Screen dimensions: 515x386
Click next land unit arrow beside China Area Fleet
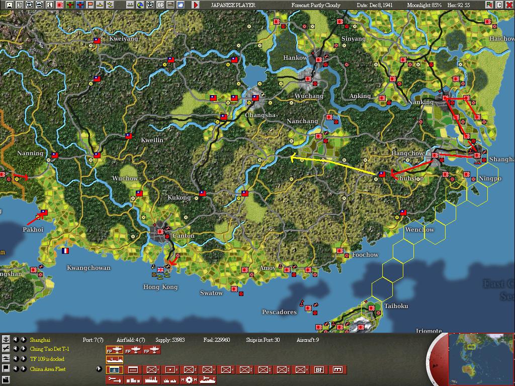24,368
